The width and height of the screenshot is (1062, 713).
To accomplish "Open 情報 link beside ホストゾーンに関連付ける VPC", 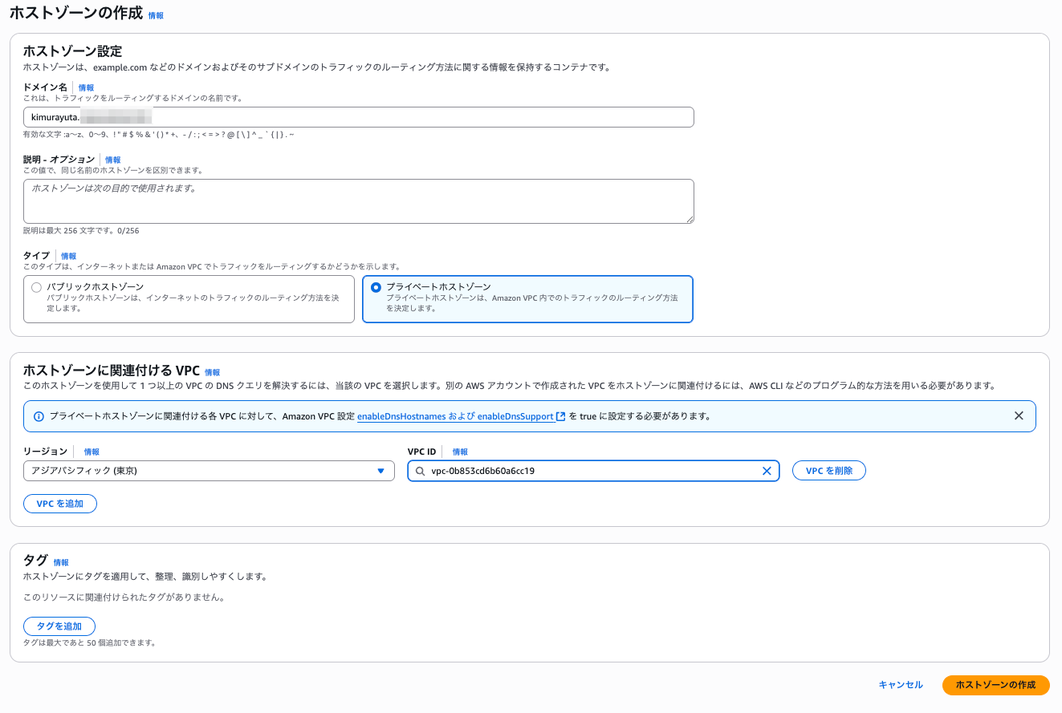I will [212, 373].
